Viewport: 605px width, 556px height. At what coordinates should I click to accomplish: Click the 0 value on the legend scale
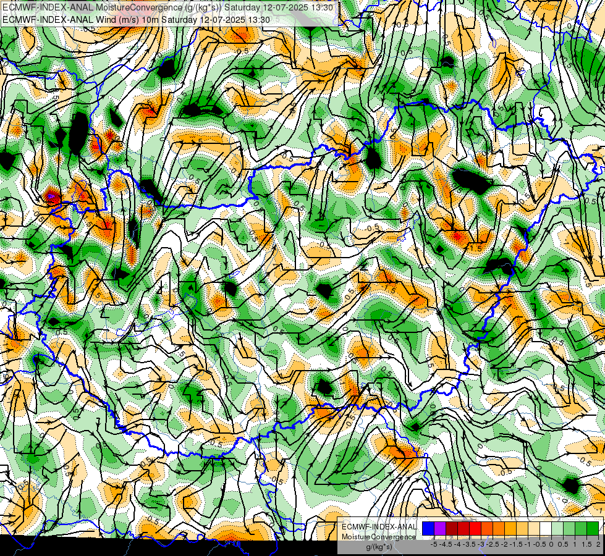pyautogui.click(x=551, y=544)
